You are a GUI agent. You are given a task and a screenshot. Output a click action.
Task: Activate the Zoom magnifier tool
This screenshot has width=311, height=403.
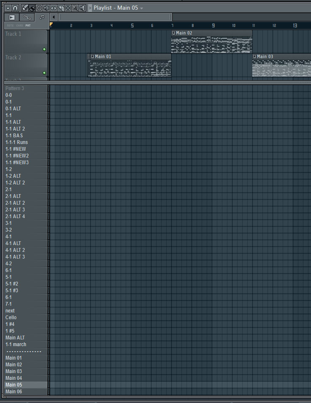click(75, 8)
